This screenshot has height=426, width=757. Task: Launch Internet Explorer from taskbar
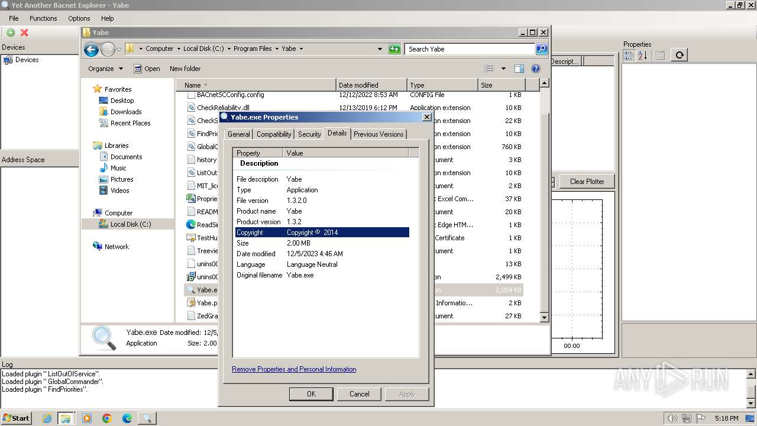[x=47, y=418]
